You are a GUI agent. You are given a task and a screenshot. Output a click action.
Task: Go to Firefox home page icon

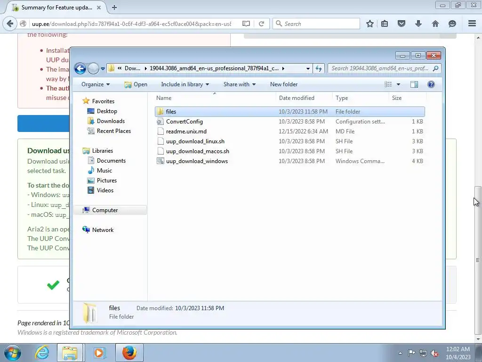pos(435,24)
